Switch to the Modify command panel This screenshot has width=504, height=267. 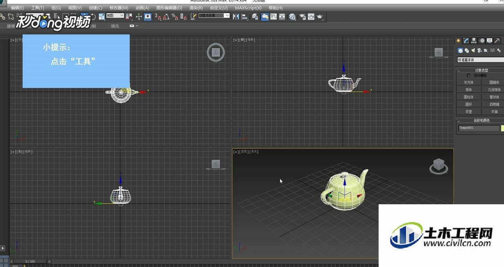tap(466, 41)
